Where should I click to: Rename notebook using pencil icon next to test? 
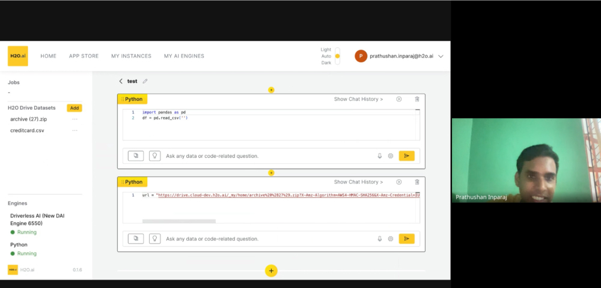(x=145, y=81)
